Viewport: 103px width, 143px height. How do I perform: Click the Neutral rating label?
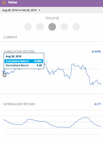point(52,18)
